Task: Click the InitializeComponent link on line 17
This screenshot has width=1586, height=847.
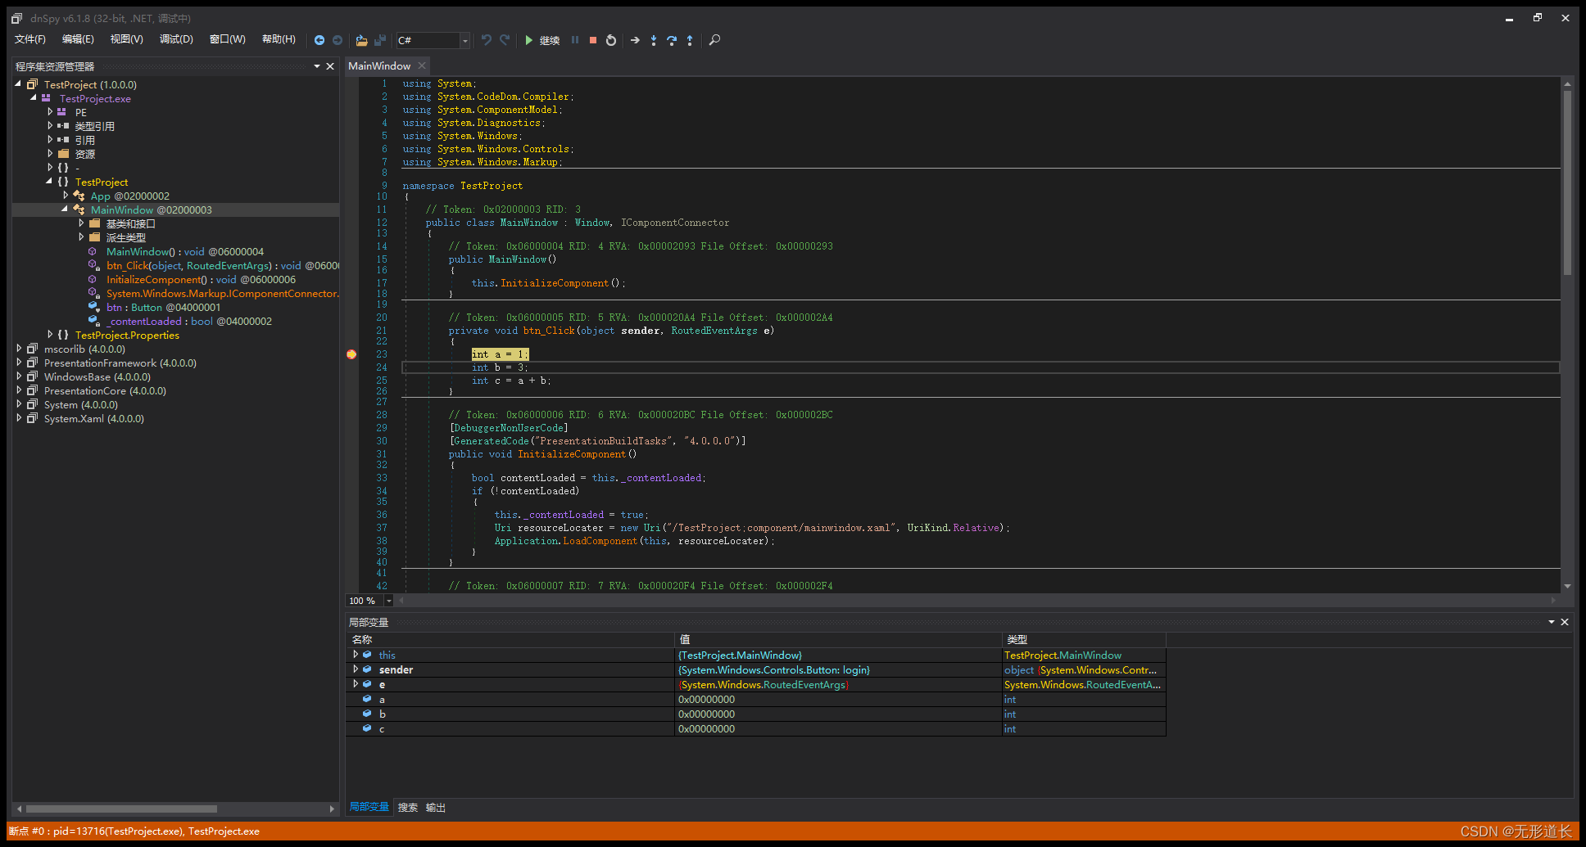Action: pos(555,283)
